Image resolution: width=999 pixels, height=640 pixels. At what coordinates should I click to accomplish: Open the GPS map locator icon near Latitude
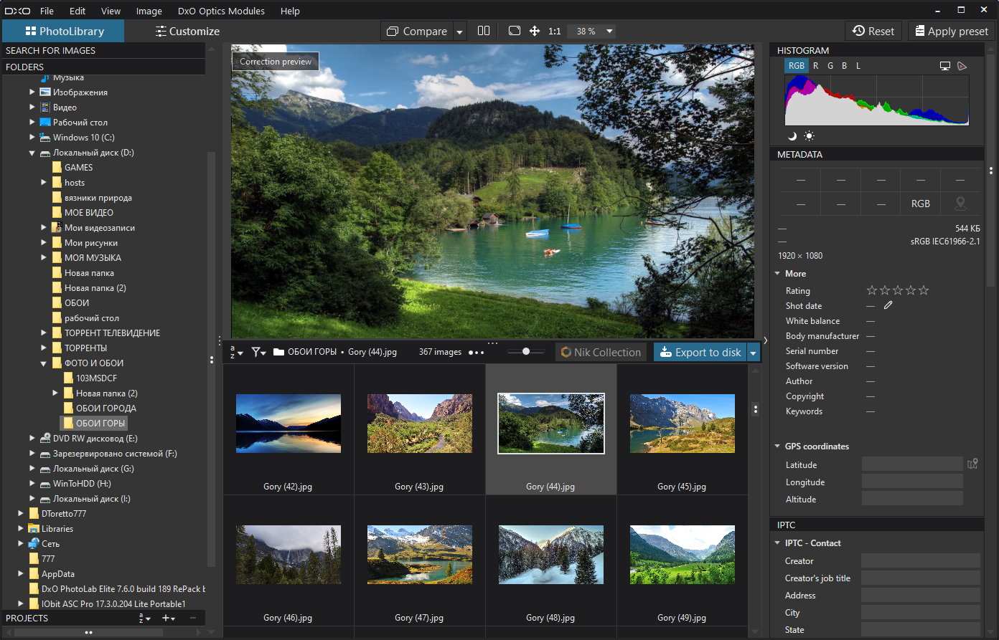[x=972, y=464]
